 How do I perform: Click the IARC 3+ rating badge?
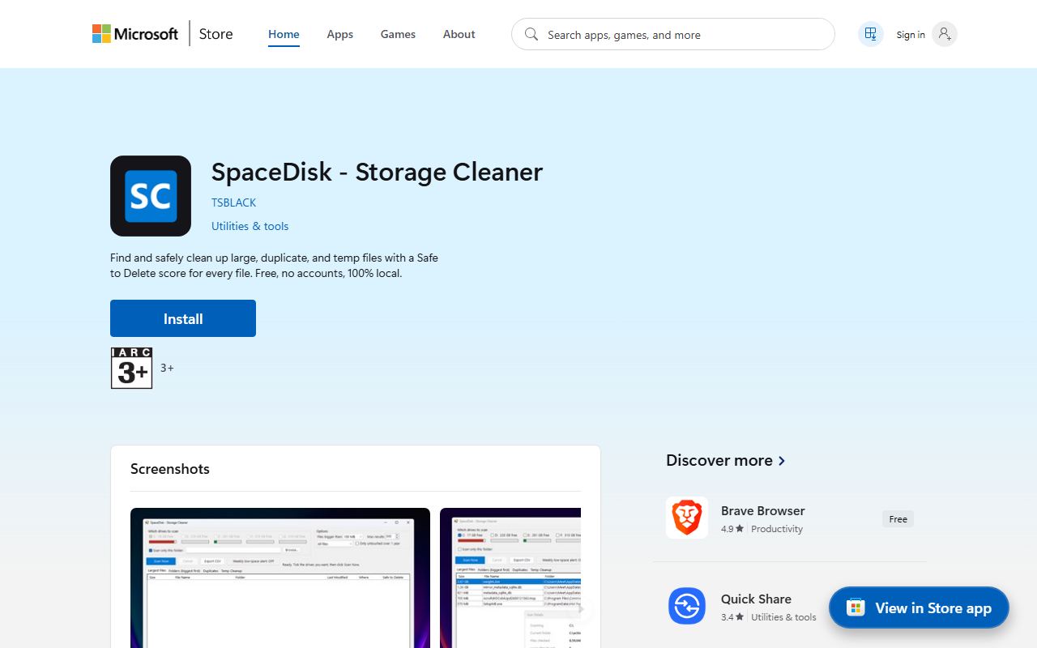(x=131, y=368)
